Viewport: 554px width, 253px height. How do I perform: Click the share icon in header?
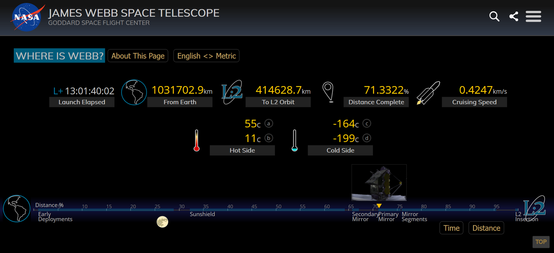pos(514,16)
